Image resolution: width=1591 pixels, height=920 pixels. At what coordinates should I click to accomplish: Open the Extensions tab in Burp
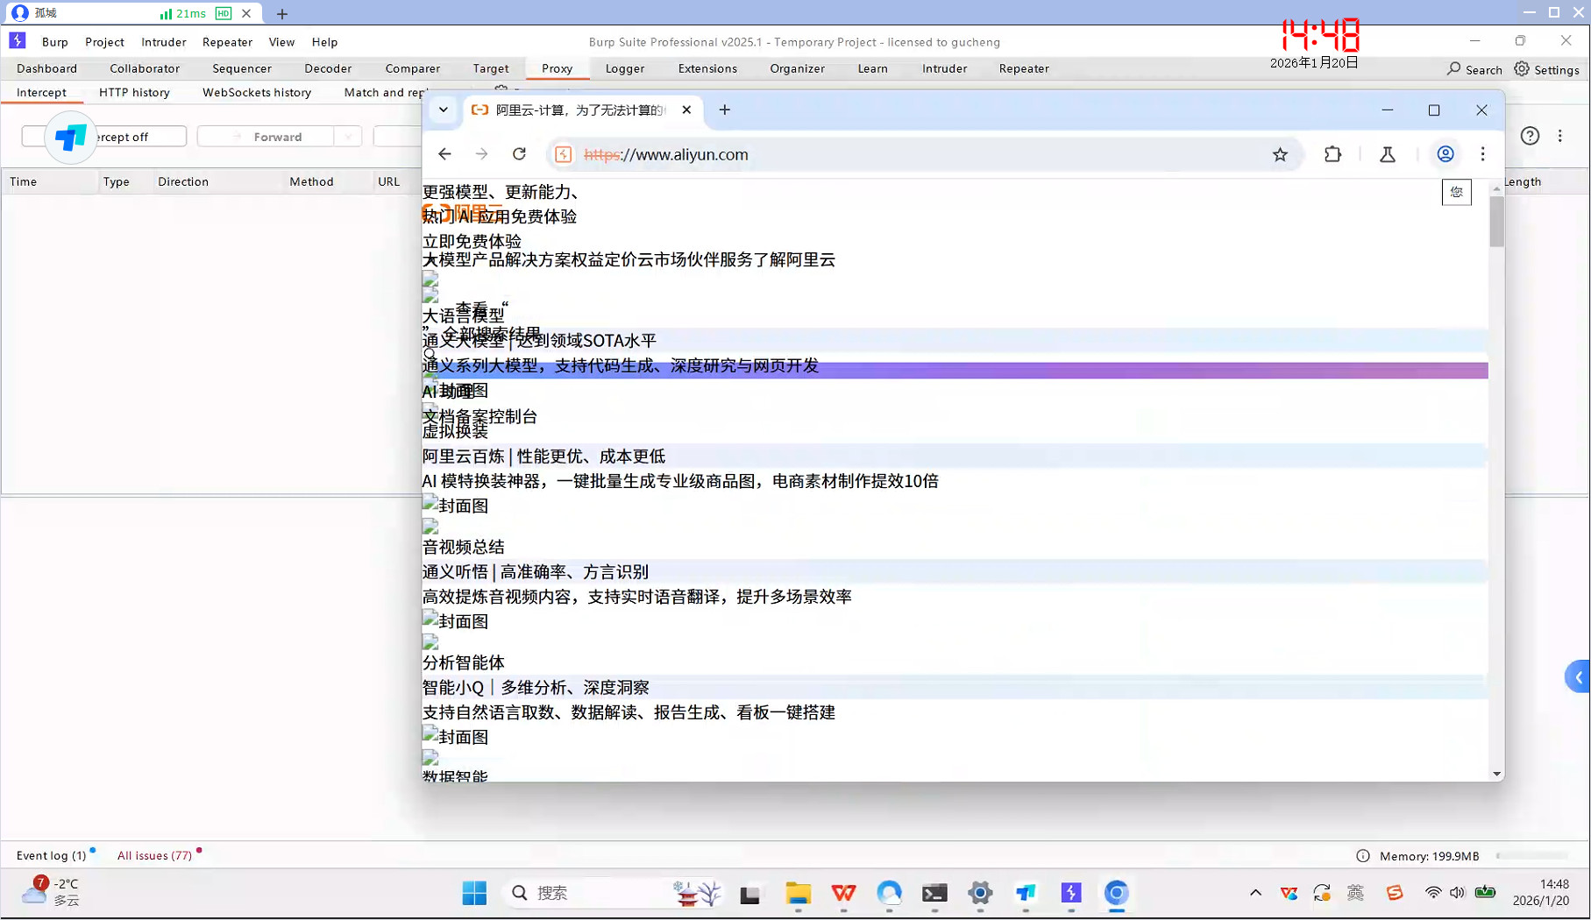coord(707,68)
